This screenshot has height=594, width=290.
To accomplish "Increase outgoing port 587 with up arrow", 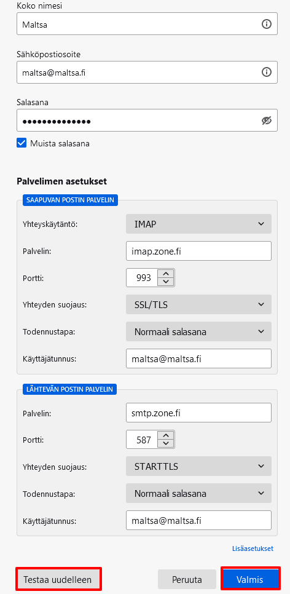I will pyautogui.click(x=165, y=435).
